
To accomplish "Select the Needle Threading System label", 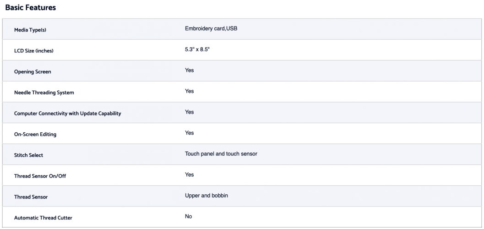I will [44, 93].
